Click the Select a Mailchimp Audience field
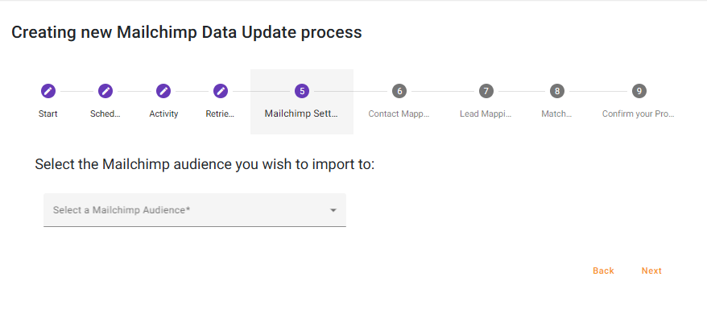This screenshot has height=322, width=707. click(185, 210)
